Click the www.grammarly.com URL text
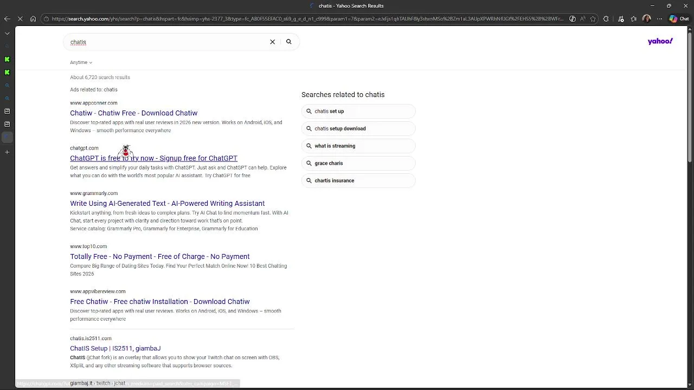694x390 pixels. [94, 193]
